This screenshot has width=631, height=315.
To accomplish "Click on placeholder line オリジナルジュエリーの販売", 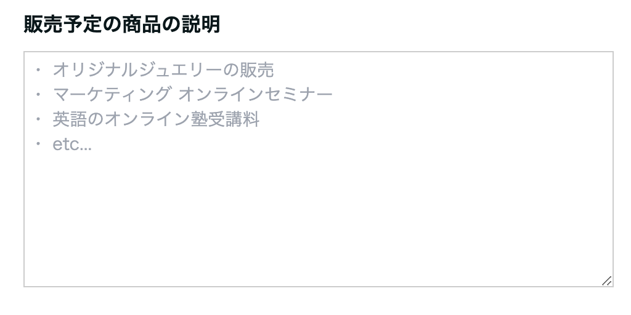I will click(163, 70).
